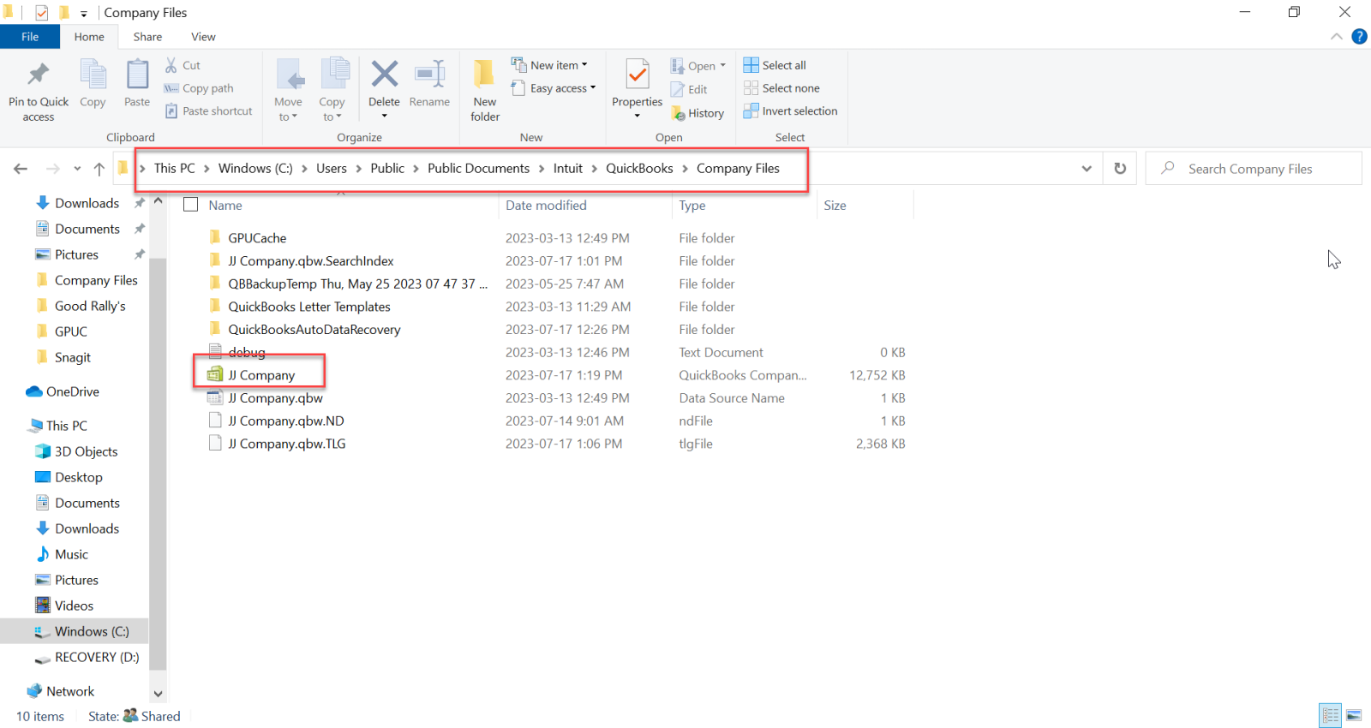Click QuickBooks in the address path
The image size is (1371, 728).
(x=639, y=168)
